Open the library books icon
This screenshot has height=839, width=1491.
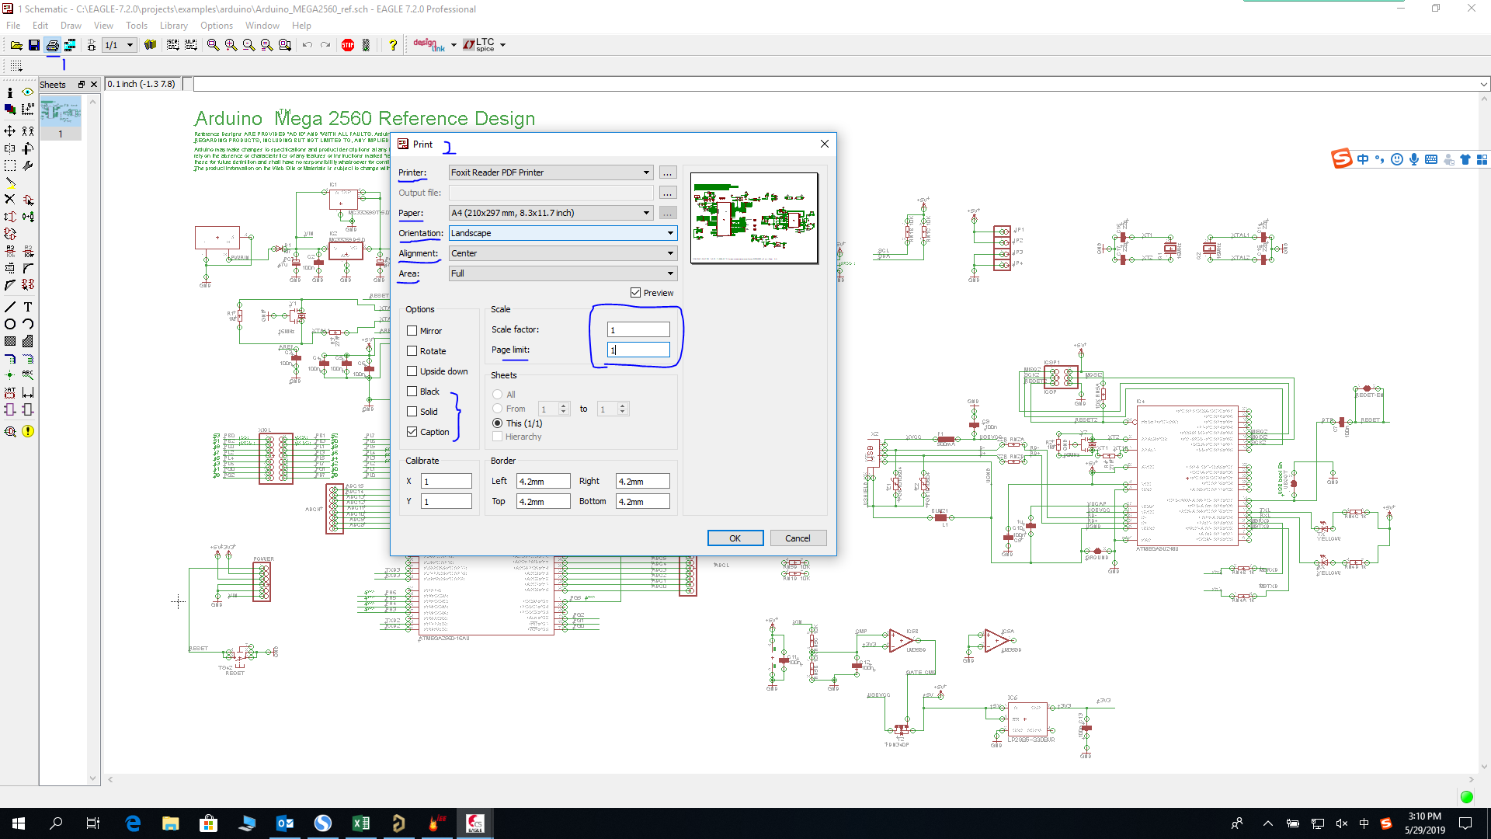pos(151,45)
